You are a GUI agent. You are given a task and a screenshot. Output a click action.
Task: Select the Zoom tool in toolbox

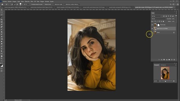point(2,59)
